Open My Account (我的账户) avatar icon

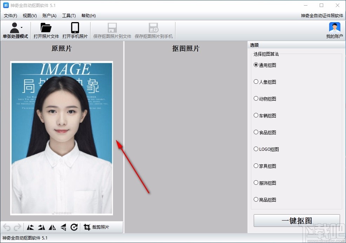coord(334,28)
